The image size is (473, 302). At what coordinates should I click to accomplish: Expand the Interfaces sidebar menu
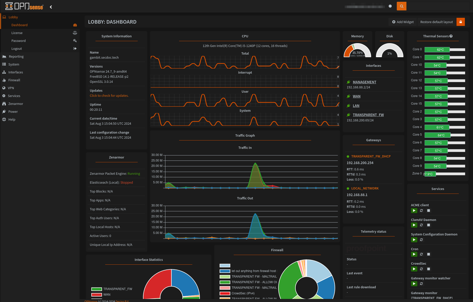15,72
